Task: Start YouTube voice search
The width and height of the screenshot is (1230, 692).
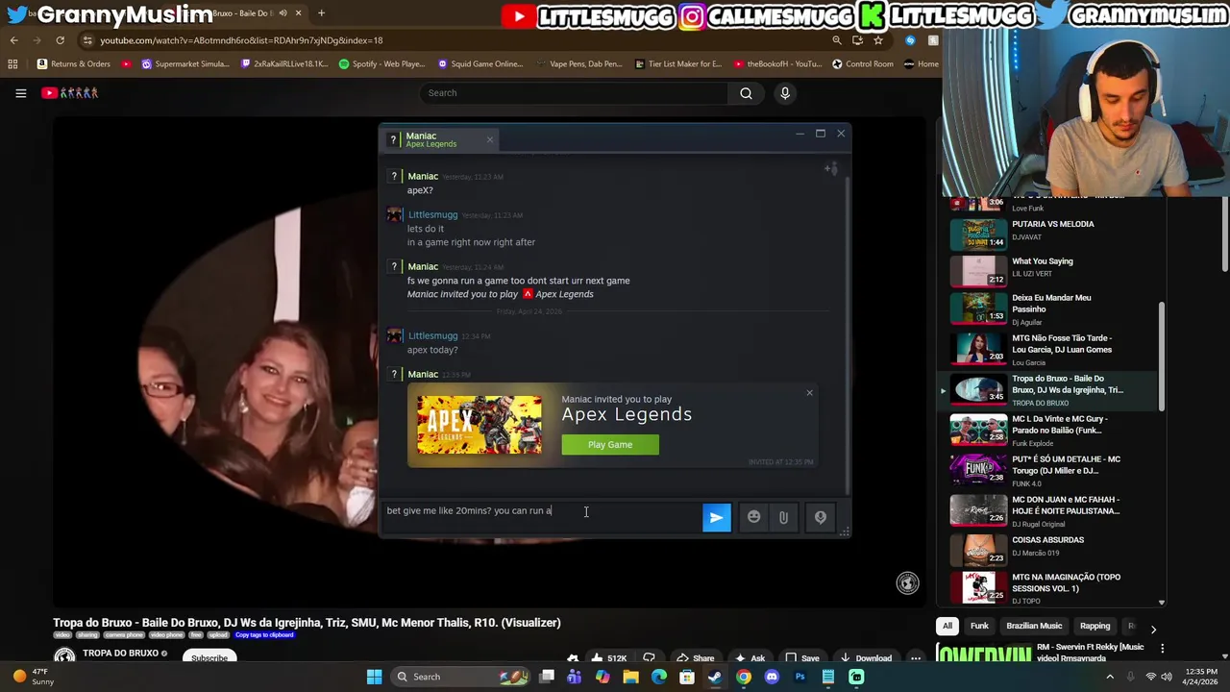Action: (785, 93)
